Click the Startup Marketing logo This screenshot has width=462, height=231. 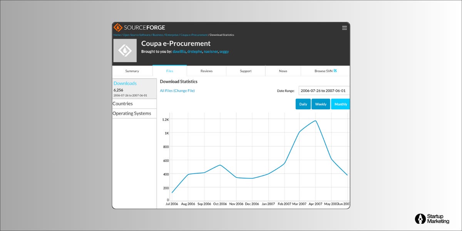(432, 219)
